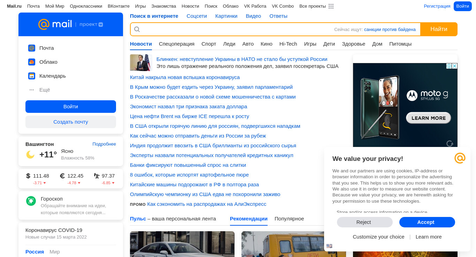
Task: Expand the Ещё three-dots item
Action: coord(32,90)
